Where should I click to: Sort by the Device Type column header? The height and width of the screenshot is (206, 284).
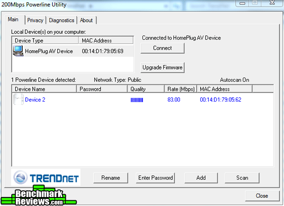tap(45, 41)
